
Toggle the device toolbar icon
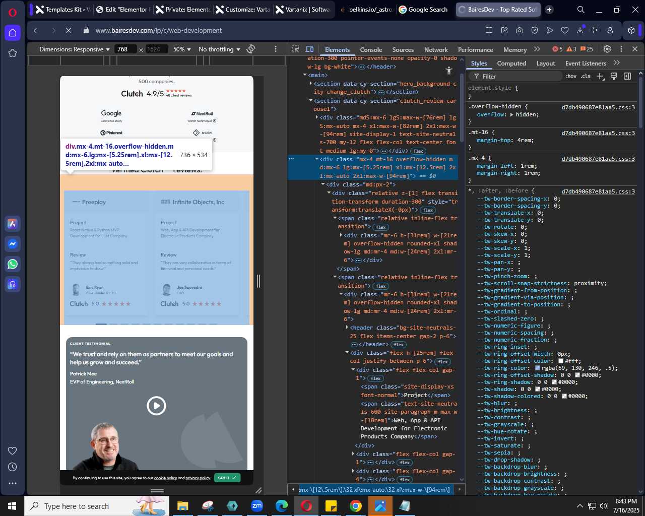click(x=309, y=49)
